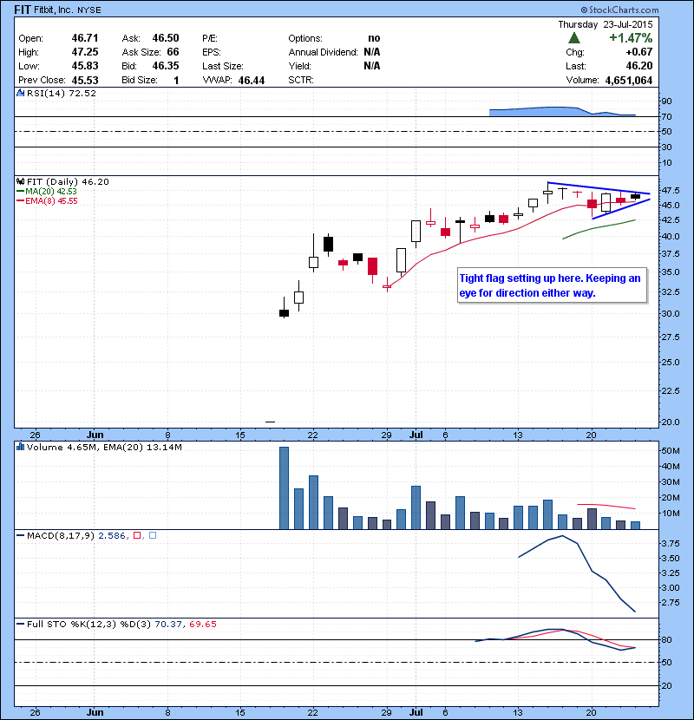Click the Chg value +0.67
The height and width of the screenshot is (720, 694).
click(x=638, y=52)
